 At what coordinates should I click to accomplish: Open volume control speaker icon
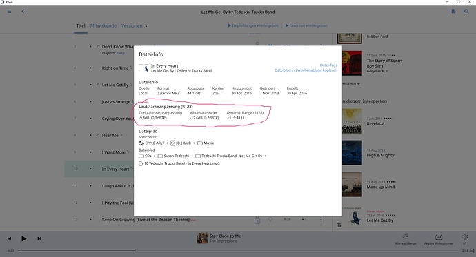[464, 236]
